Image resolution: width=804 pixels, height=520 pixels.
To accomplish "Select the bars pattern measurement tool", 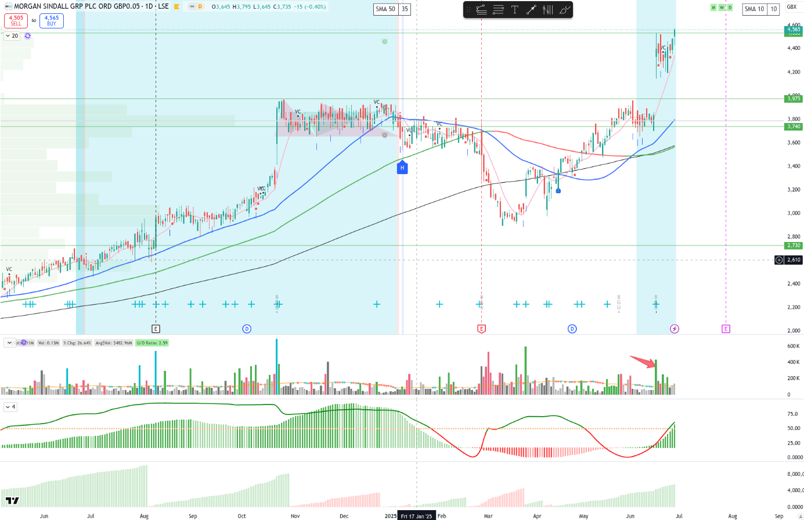I will coord(548,10).
